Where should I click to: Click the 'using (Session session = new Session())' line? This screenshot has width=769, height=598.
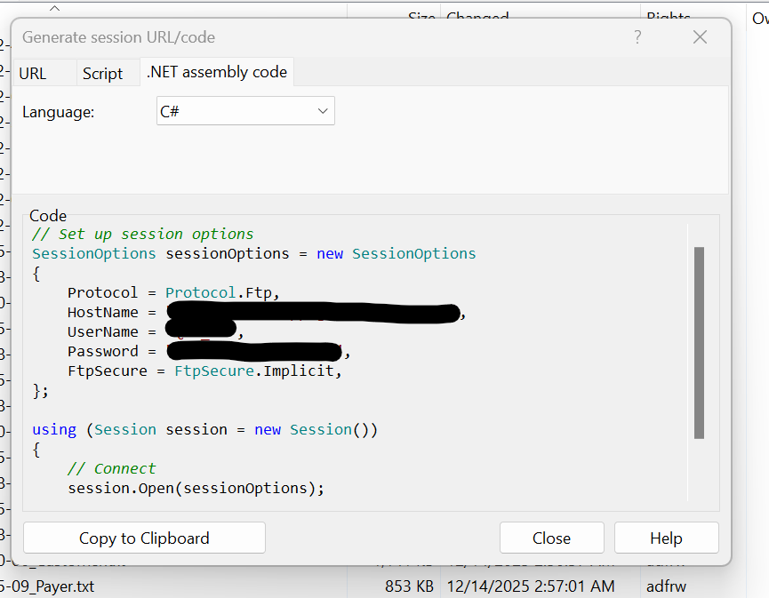205,430
